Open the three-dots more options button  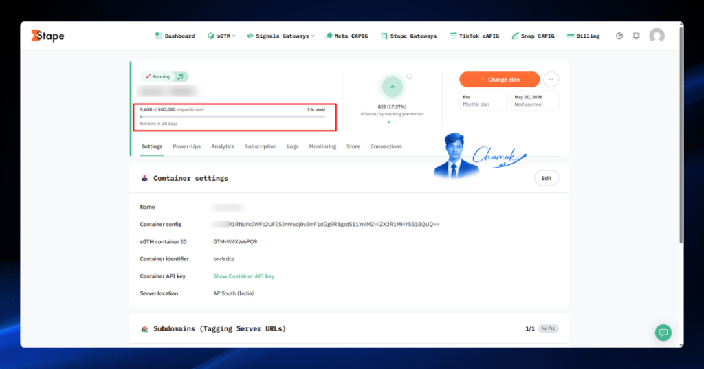click(x=551, y=80)
